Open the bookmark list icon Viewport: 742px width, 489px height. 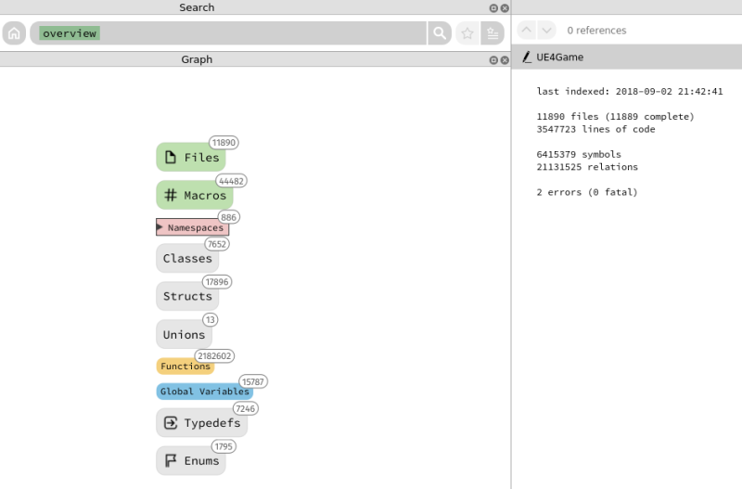(x=493, y=33)
